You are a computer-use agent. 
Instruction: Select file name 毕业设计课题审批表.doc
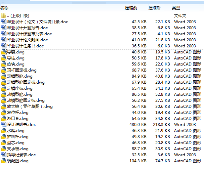pyautogui.click(x=30, y=34)
